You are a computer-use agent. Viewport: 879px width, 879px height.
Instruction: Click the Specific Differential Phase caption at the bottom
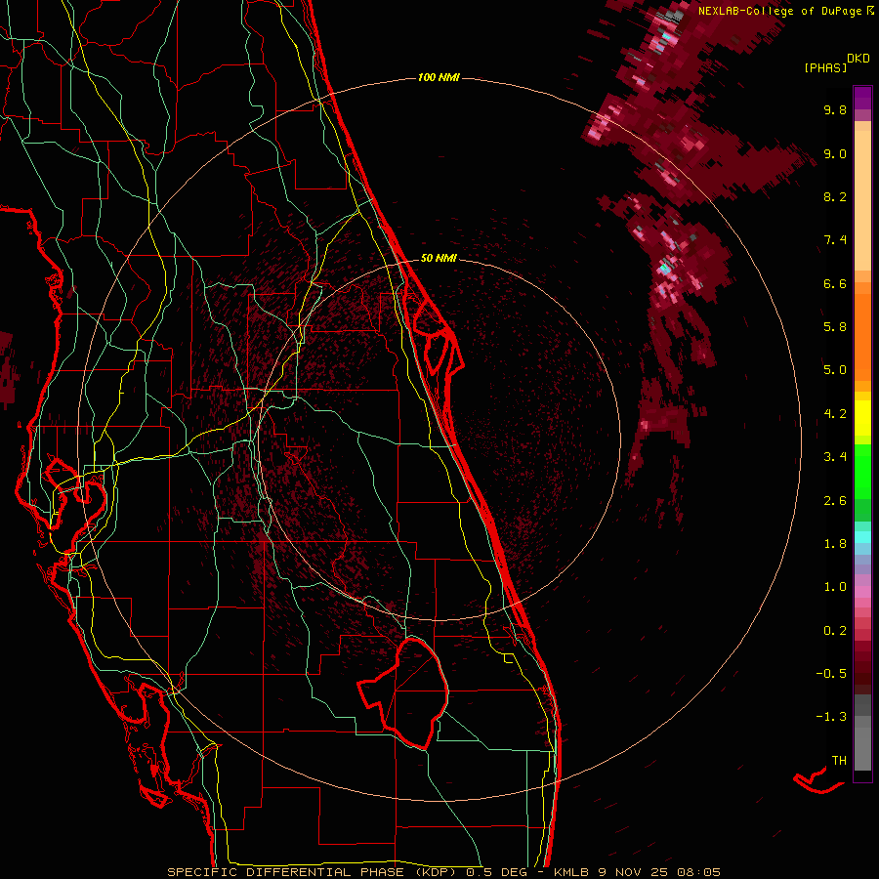click(444, 872)
